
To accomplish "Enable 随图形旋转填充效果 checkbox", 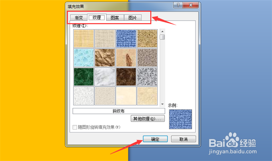I will tap(75, 127).
